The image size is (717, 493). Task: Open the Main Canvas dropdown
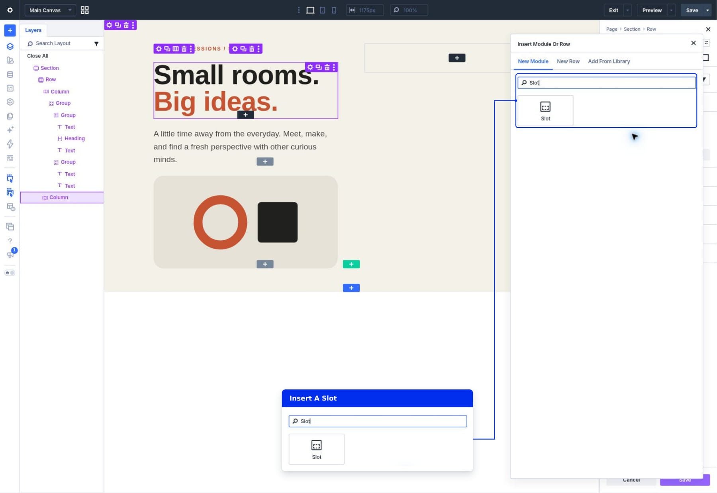[50, 10]
